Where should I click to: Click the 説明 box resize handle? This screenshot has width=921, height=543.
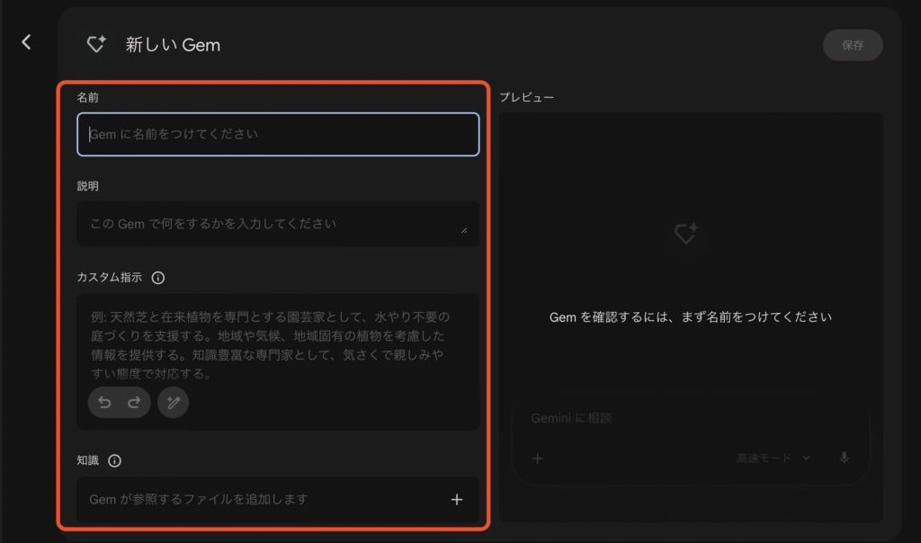click(x=464, y=230)
